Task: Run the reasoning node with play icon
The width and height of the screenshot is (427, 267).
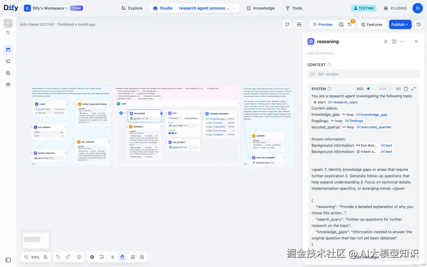Action: [386, 42]
